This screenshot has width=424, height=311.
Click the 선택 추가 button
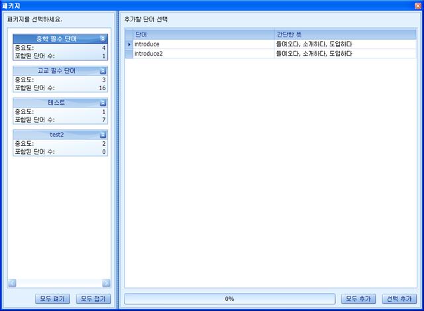399,299
